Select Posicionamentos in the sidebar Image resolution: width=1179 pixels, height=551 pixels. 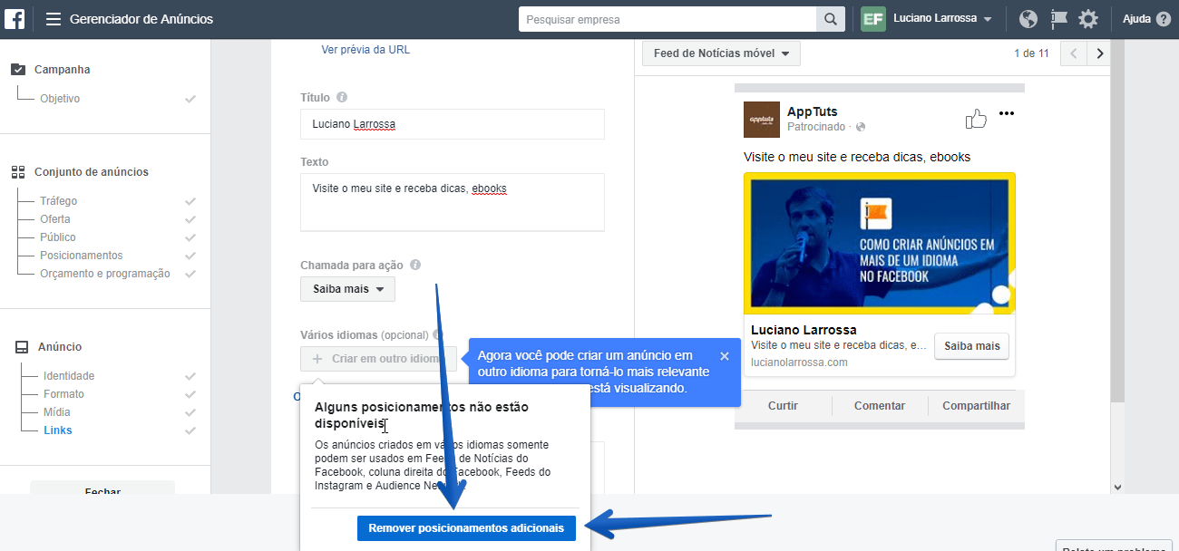tap(82, 256)
